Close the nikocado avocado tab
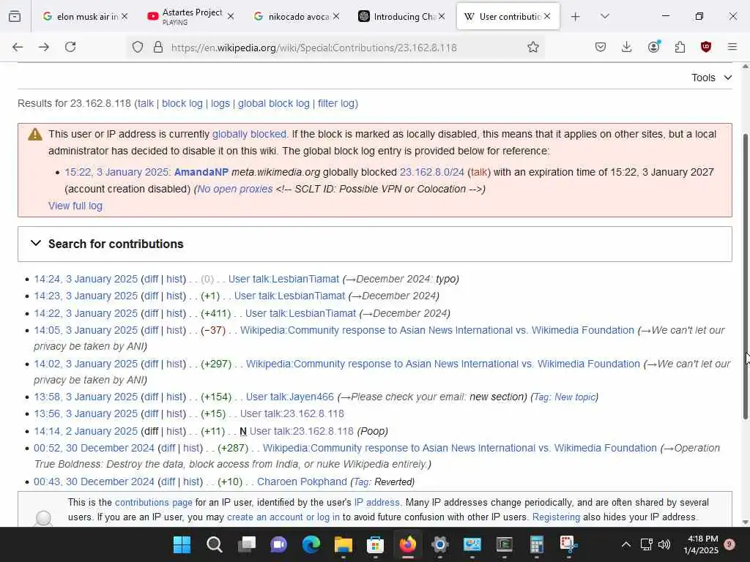Image resolution: width=750 pixels, height=562 pixels. coord(336,16)
